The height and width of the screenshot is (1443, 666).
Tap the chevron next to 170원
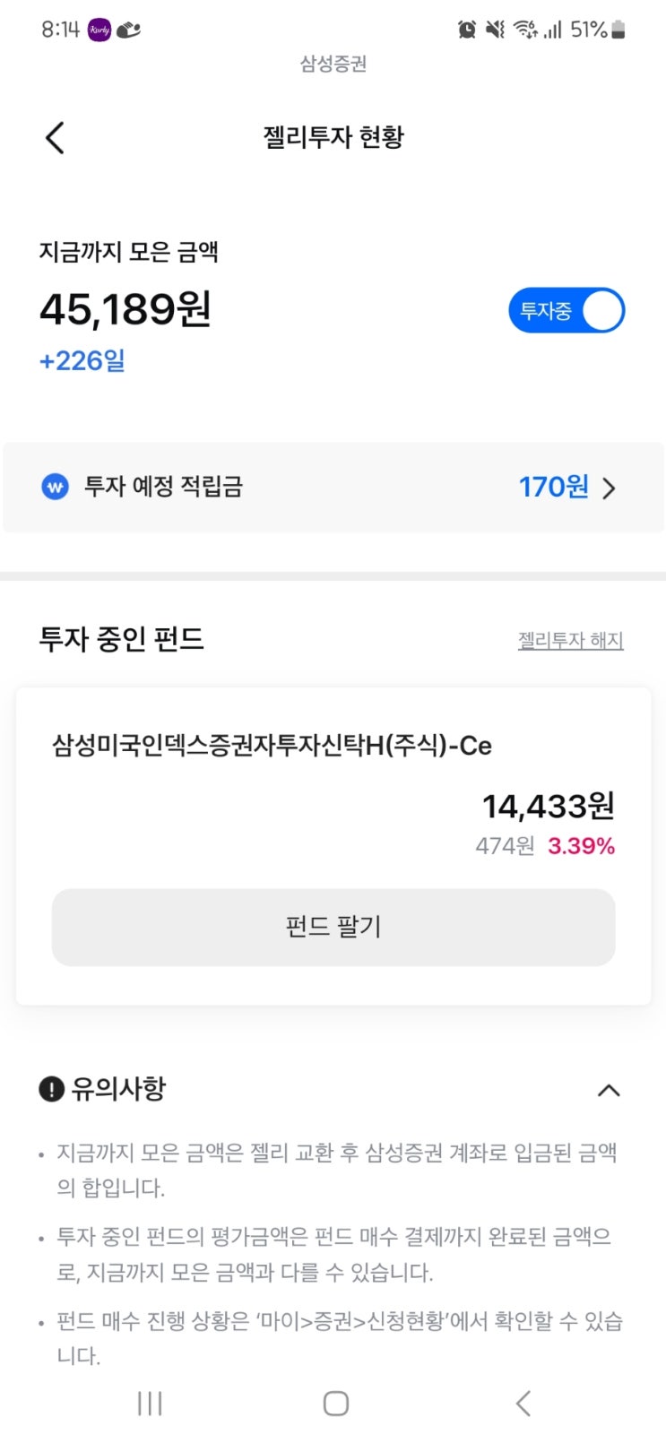pyautogui.click(x=610, y=488)
